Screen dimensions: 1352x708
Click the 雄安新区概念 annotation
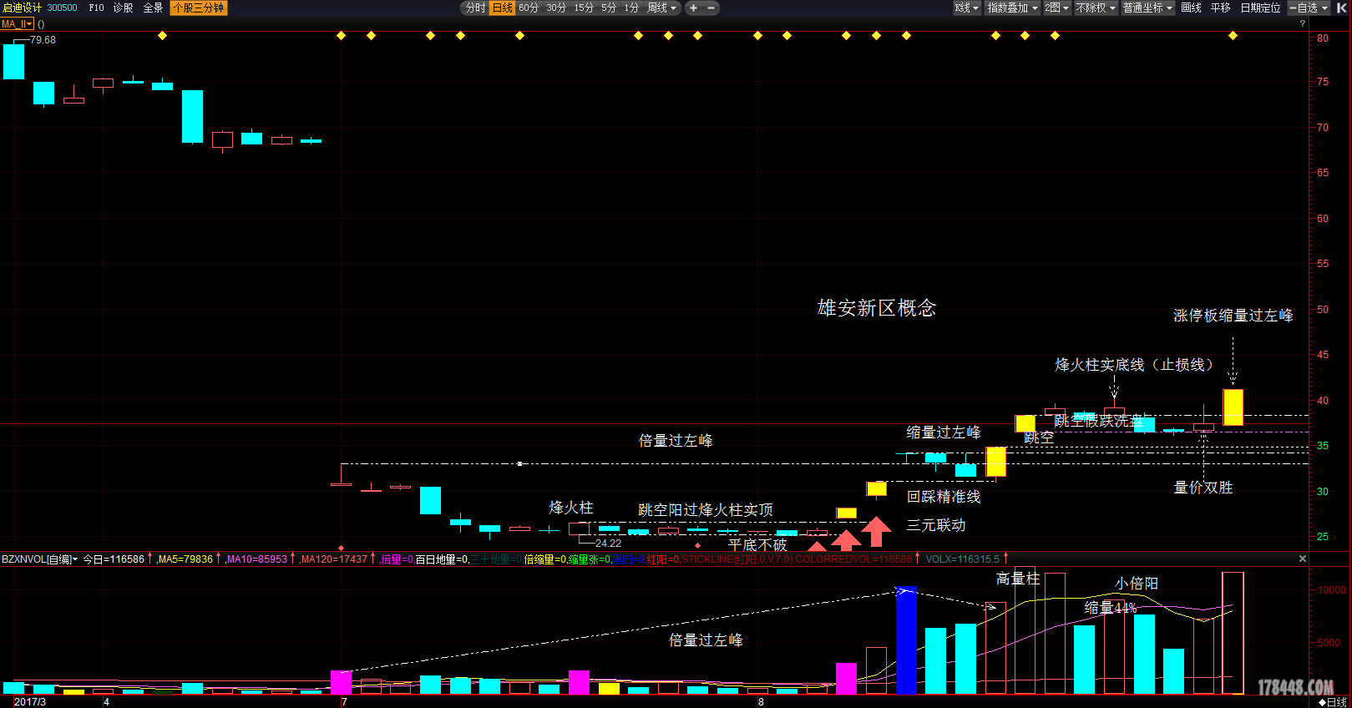click(x=877, y=308)
